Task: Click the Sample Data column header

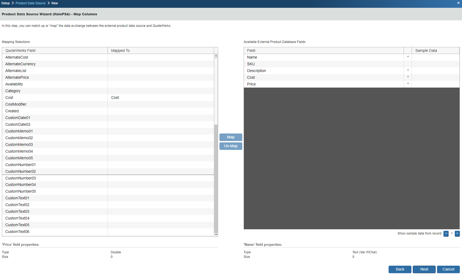Action: click(x=435, y=51)
